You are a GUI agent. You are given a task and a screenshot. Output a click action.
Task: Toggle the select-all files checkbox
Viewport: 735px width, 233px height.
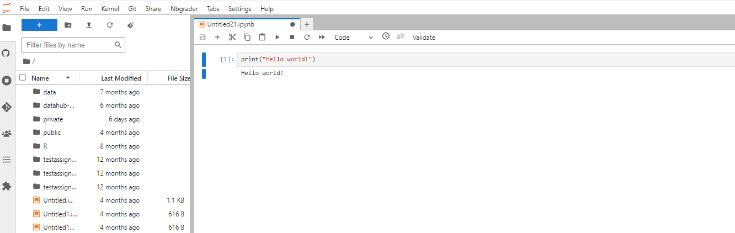pos(23,78)
